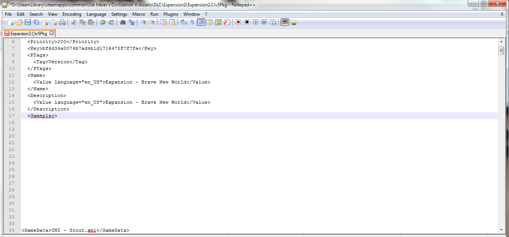The image size is (509, 237).
Task: Click the Zoom In magnifier icon
Action: [x=143, y=22]
